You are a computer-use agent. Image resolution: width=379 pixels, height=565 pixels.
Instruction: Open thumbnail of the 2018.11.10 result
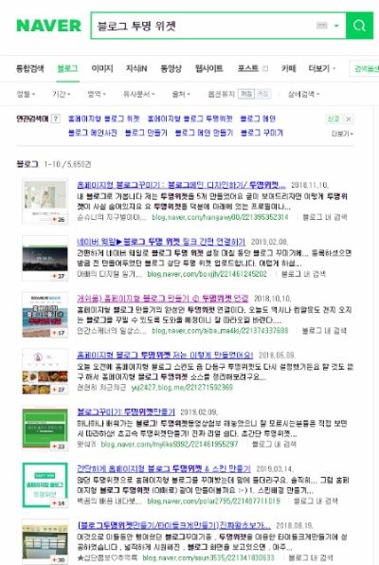point(45,201)
